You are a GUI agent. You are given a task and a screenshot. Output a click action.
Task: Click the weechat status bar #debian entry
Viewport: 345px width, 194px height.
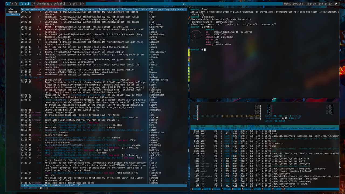click(57, 185)
